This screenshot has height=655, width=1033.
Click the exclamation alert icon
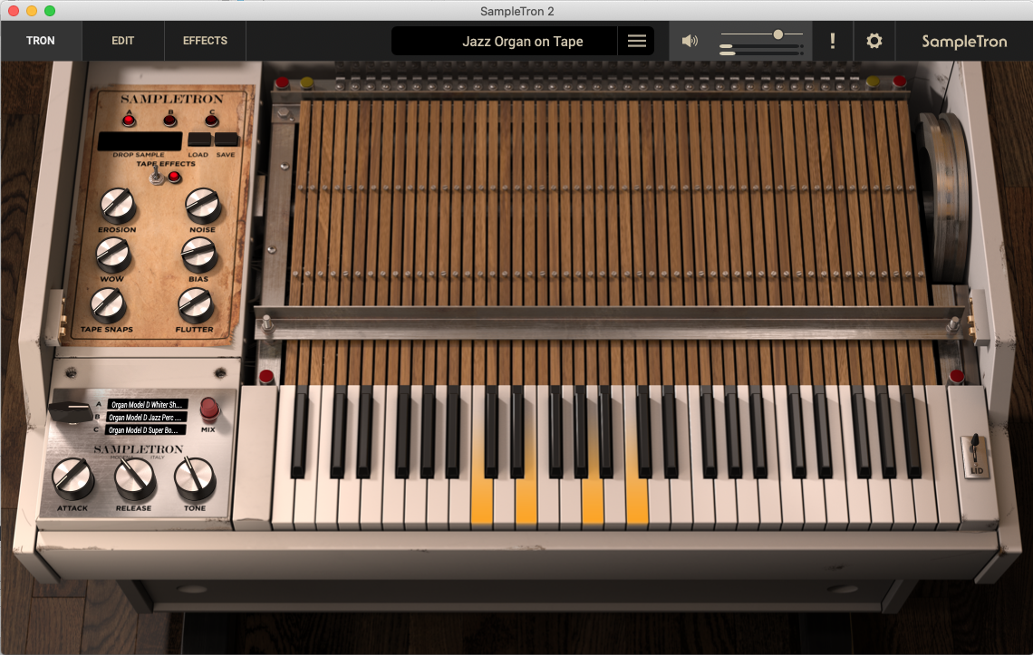(832, 40)
